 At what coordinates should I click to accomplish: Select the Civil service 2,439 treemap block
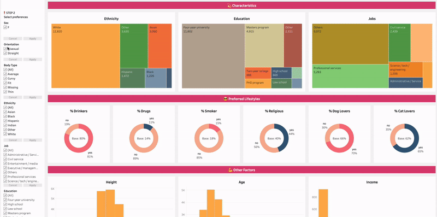(x=400, y=43)
